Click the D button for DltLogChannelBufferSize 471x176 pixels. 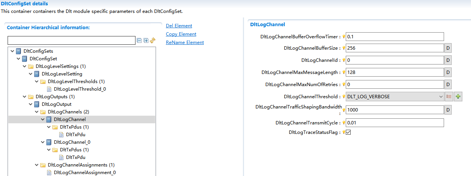coord(448,48)
